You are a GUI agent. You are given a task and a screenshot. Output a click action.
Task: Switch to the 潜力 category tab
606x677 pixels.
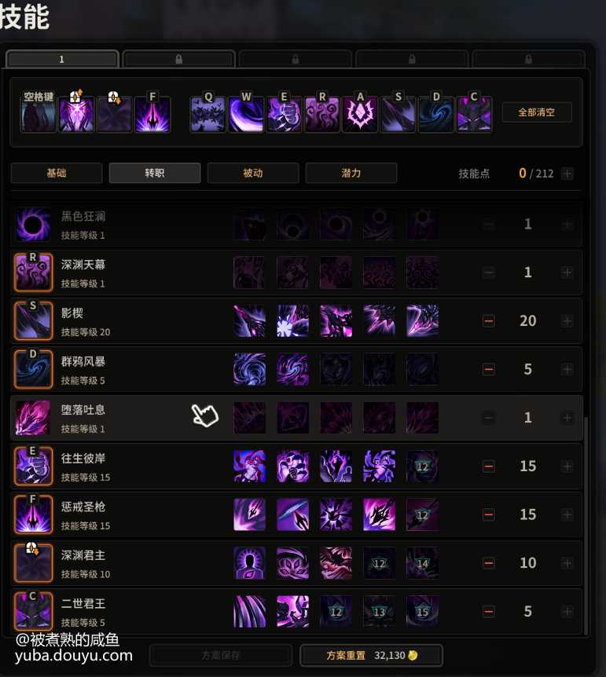click(x=351, y=173)
